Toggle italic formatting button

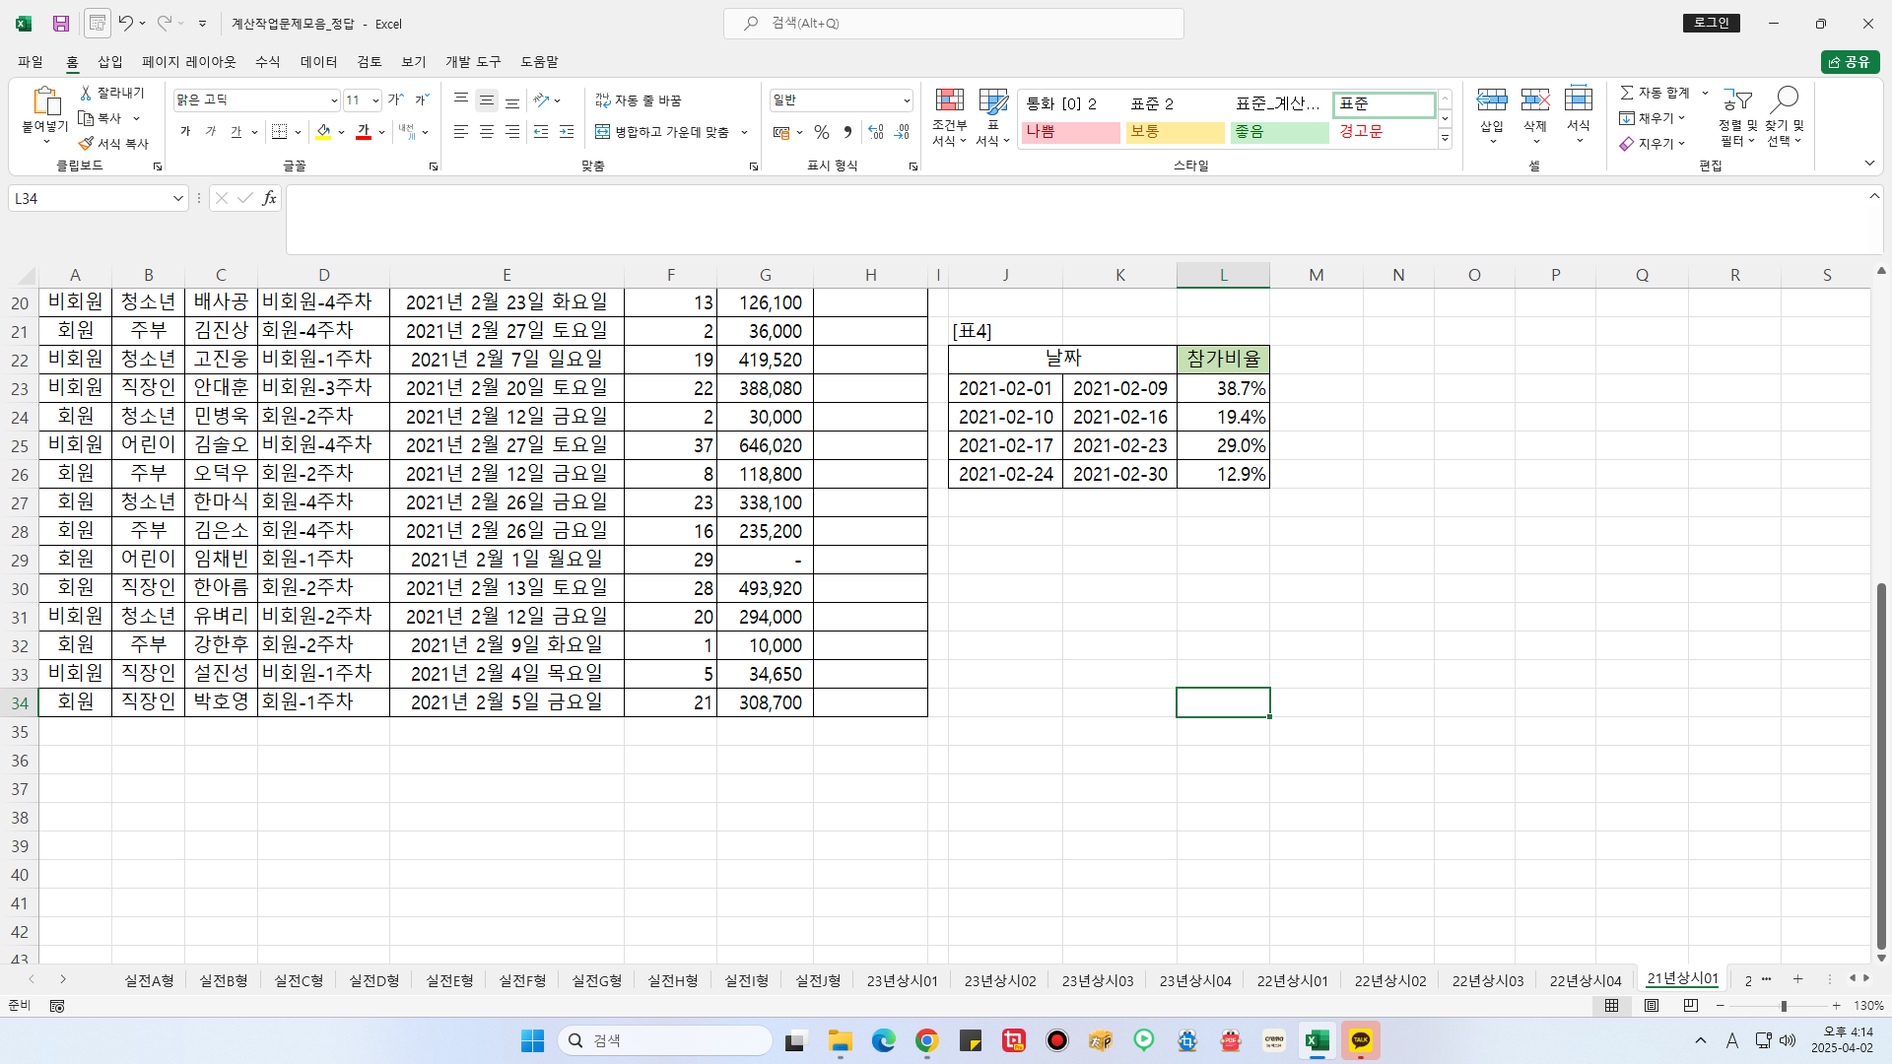pos(211,132)
